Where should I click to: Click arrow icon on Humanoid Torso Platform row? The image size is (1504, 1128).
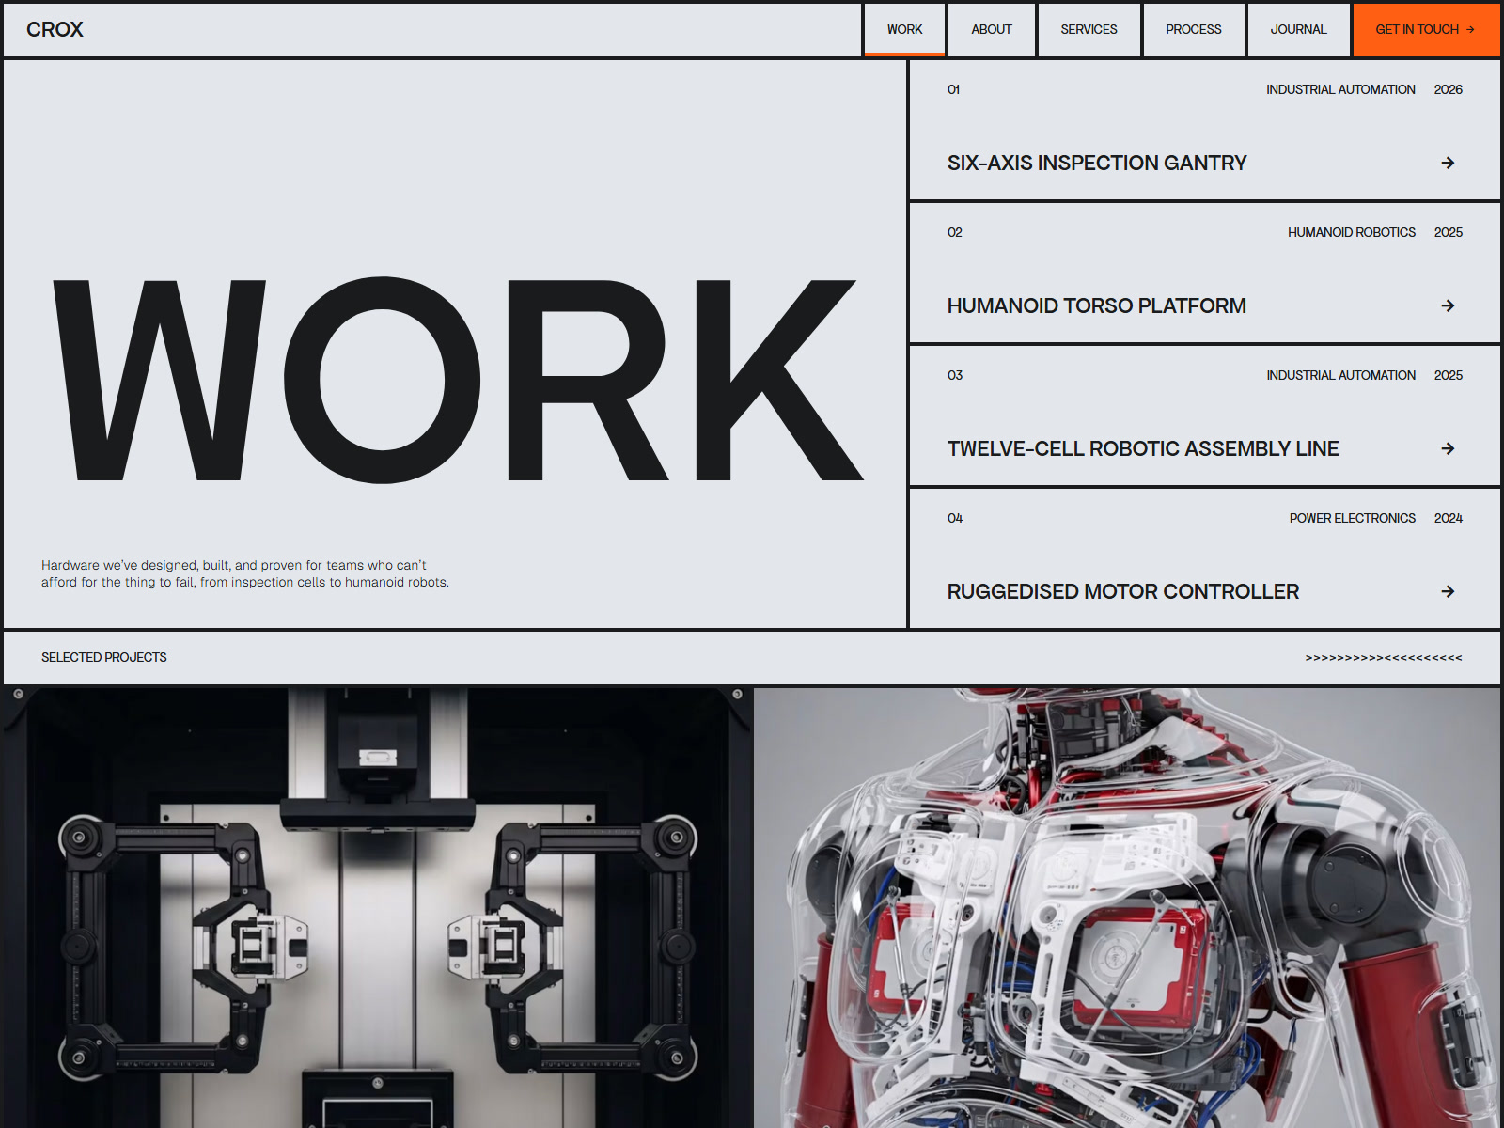coord(1448,305)
